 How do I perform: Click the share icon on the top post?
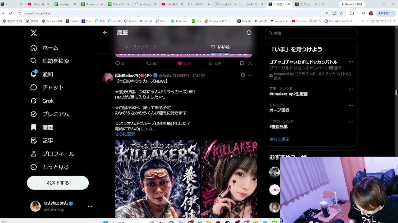[250, 63]
